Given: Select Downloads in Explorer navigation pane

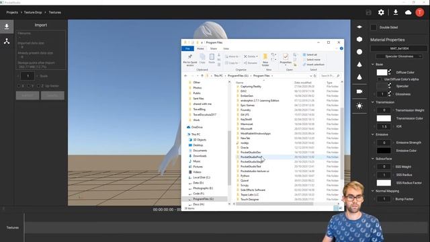Looking at the screenshot, I should [200, 156].
